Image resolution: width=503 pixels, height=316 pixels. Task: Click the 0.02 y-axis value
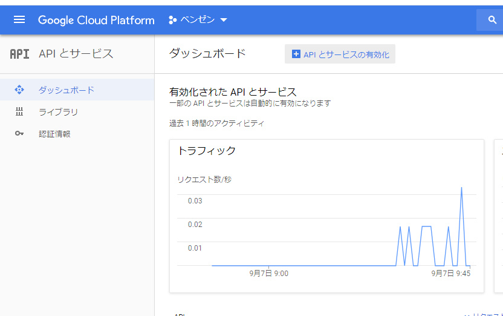pos(195,225)
